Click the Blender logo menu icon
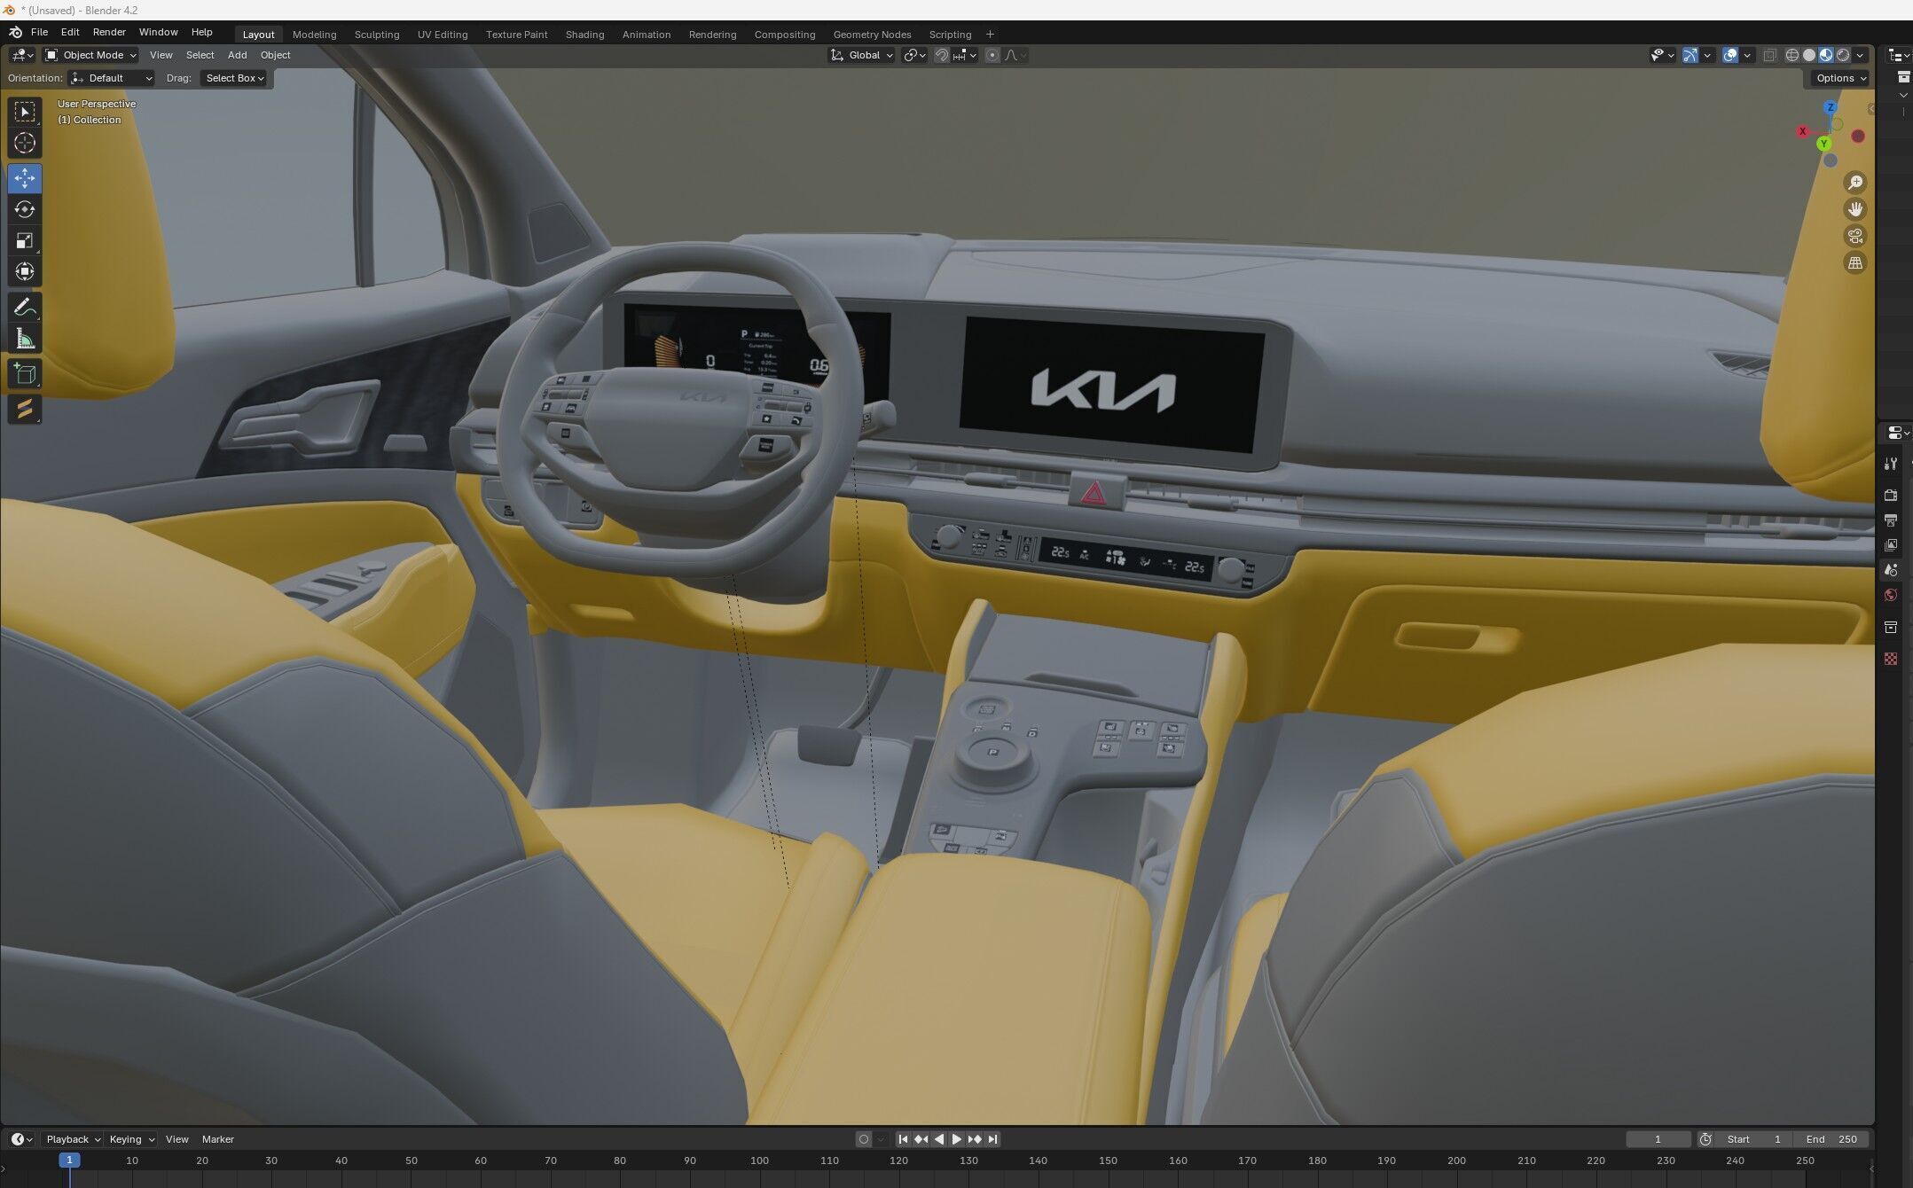 pos(15,32)
